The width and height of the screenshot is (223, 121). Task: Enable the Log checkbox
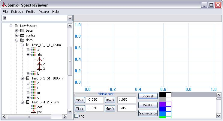click(x=76, y=116)
